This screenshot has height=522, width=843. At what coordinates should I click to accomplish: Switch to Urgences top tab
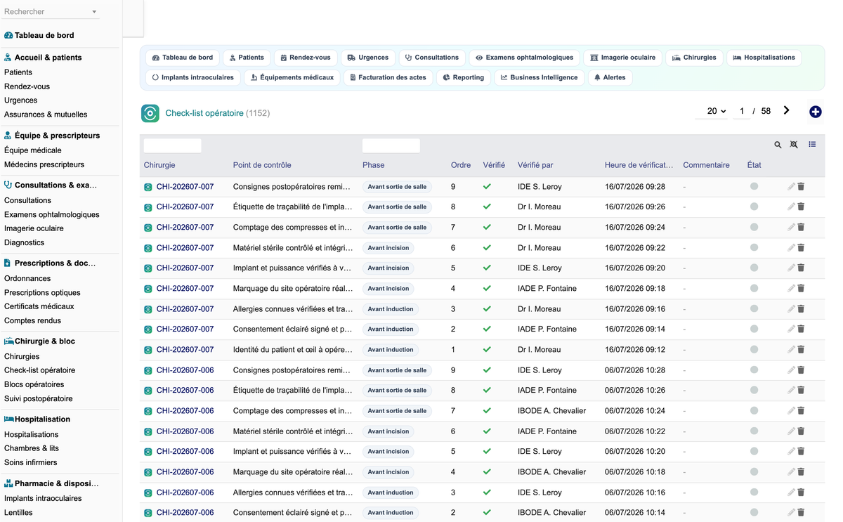click(x=367, y=58)
